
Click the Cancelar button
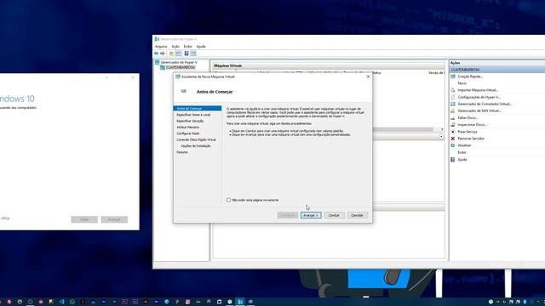pos(357,215)
